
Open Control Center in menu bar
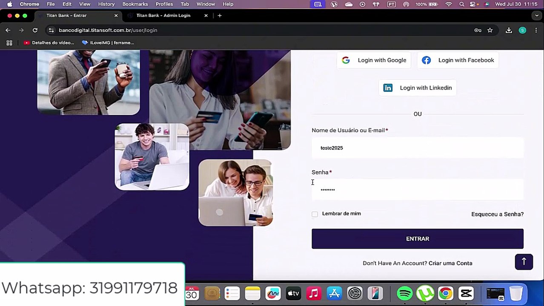pos(473,4)
